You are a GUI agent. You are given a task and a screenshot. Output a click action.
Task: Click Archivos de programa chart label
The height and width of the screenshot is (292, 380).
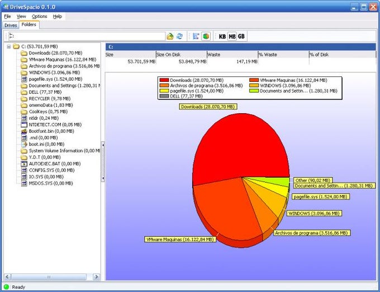(312, 233)
